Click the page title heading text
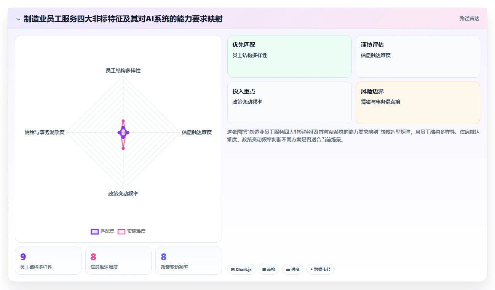Screen dimensions: 495x290 [123, 19]
